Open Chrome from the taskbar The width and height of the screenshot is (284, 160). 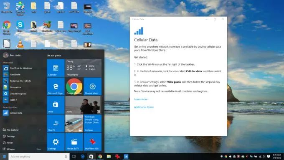pyautogui.click(x=100, y=156)
